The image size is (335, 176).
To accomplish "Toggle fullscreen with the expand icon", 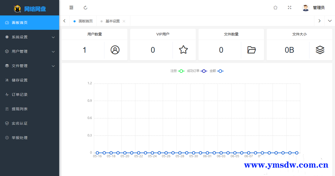I will pos(289,8).
